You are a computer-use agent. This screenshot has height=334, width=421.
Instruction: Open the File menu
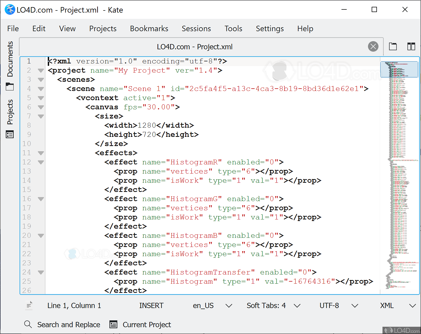tap(13, 29)
